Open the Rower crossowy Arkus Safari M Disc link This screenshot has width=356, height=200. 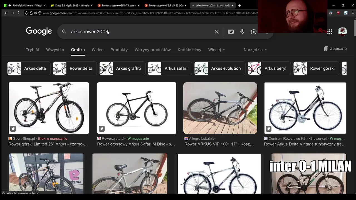(x=136, y=144)
